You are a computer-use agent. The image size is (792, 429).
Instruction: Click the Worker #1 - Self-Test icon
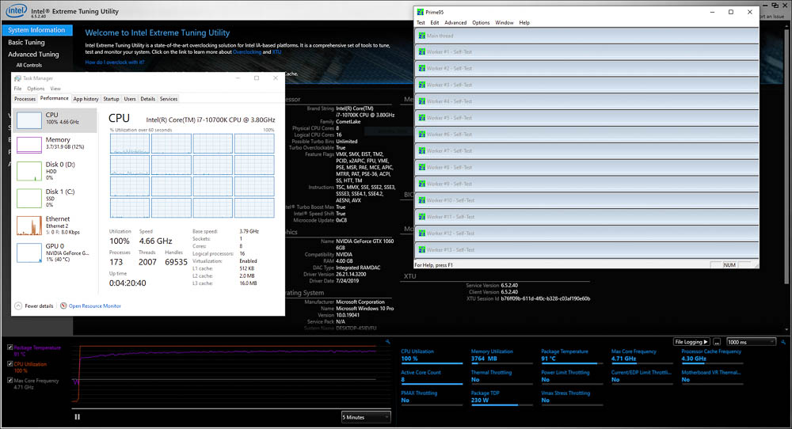[422, 52]
